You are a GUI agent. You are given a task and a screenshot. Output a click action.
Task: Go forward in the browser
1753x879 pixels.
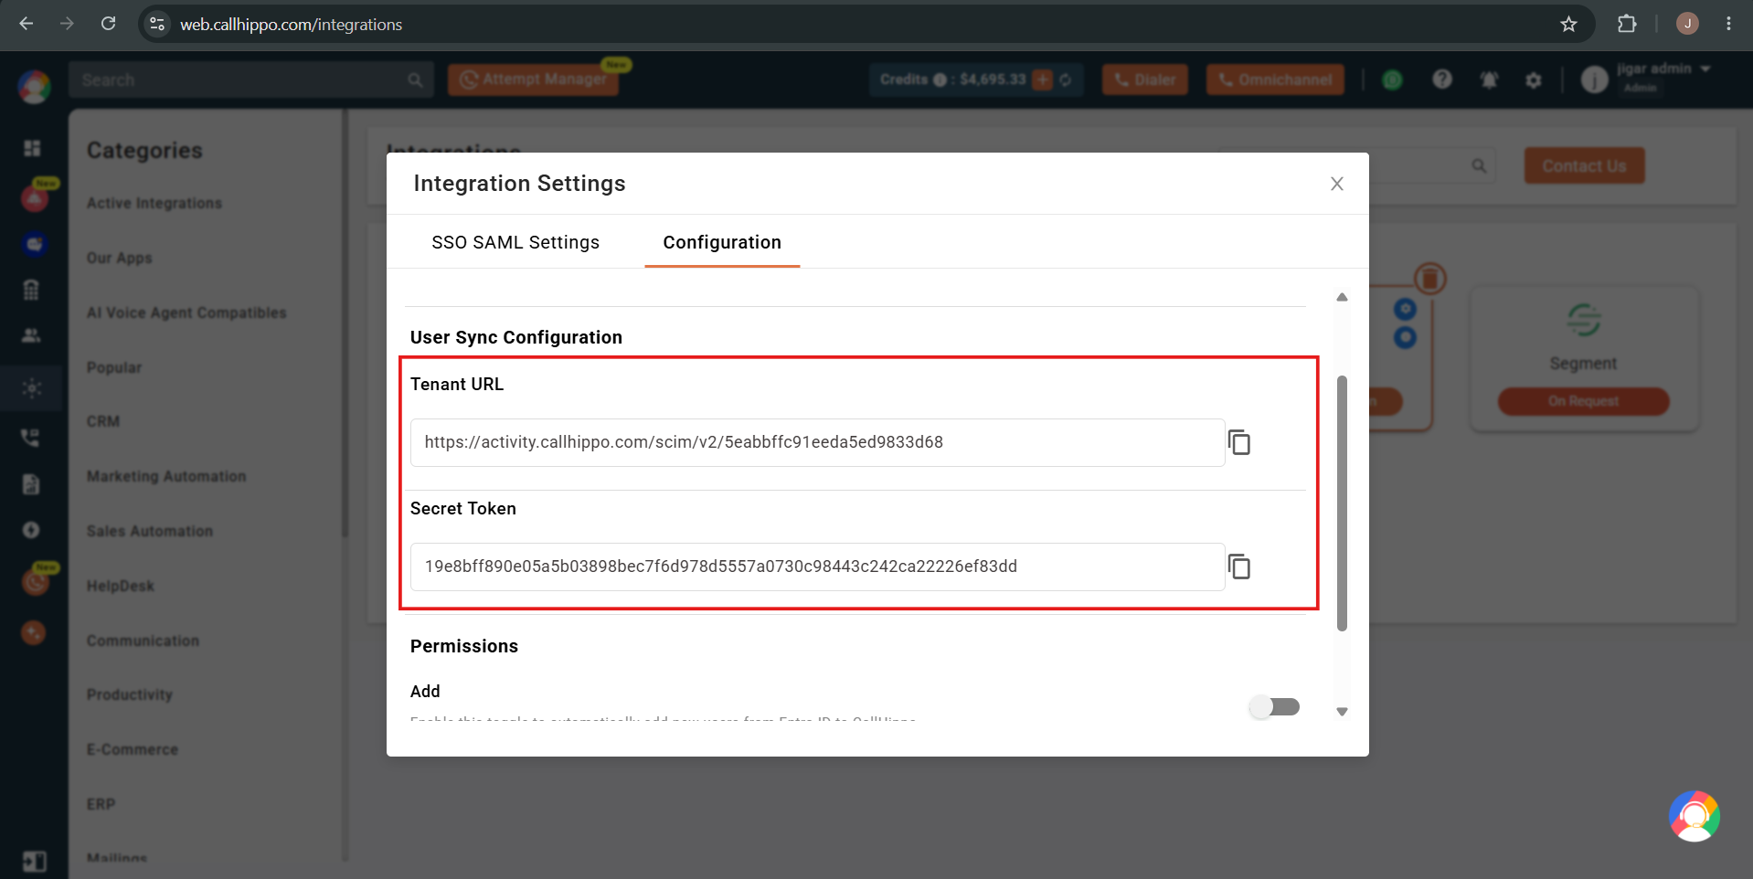(x=67, y=24)
